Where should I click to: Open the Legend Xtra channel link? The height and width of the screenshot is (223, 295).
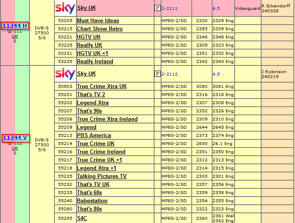93,103
